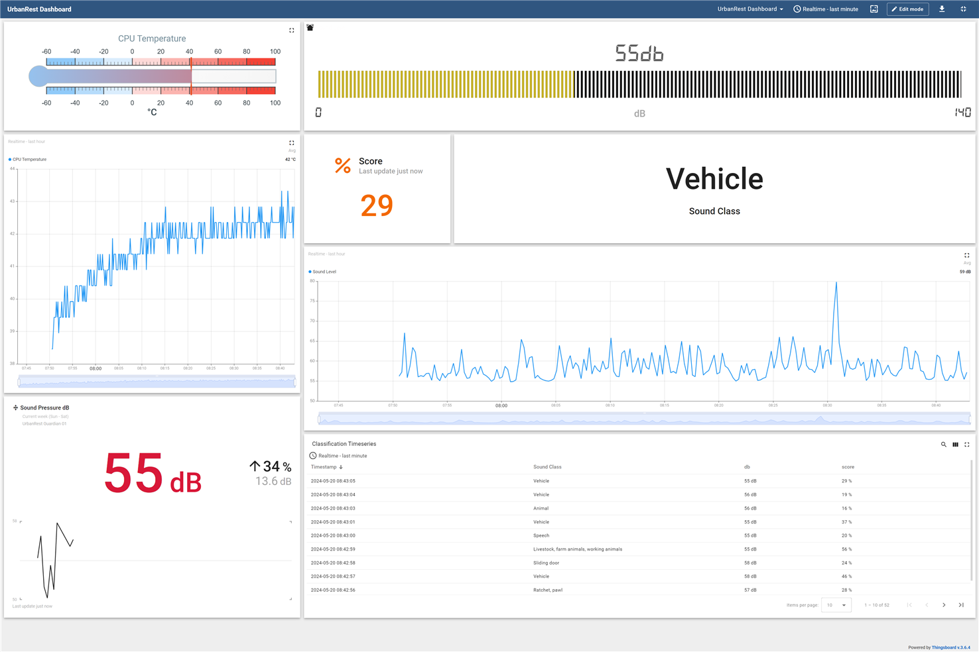Select the row timestamped 2024-05-20 08:43:01
Viewport: 979px width, 652px height.
(638, 522)
